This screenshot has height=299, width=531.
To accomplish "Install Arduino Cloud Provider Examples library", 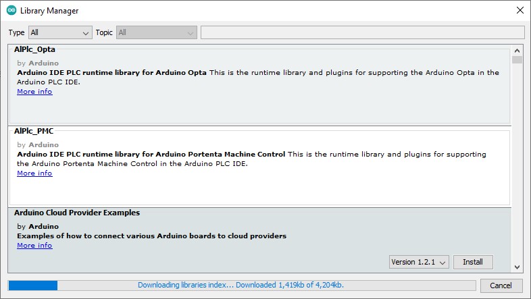I will tap(473, 262).
